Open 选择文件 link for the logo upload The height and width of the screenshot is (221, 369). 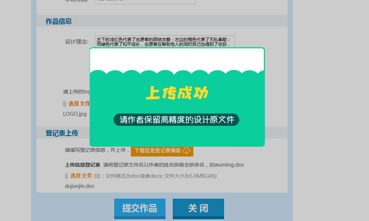pyautogui.click(x=79, y=103)
